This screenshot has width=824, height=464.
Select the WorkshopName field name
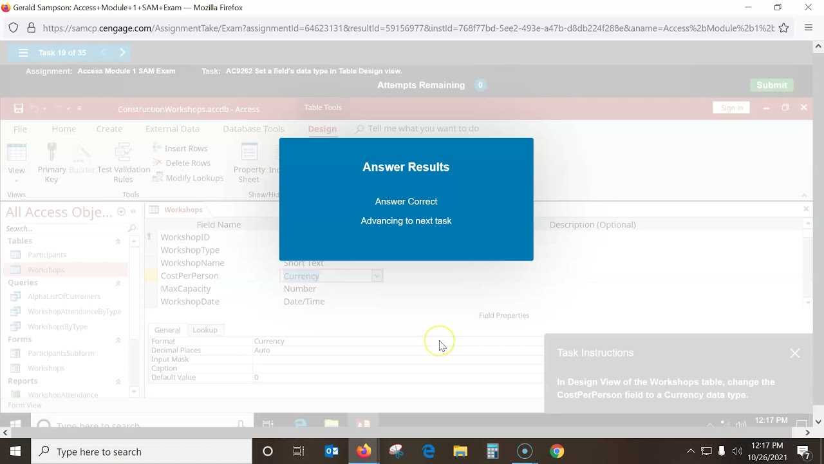coord(192,263)
